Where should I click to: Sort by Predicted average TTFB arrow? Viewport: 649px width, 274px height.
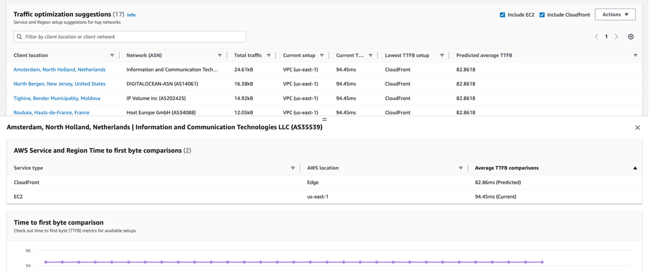[635, 55]
